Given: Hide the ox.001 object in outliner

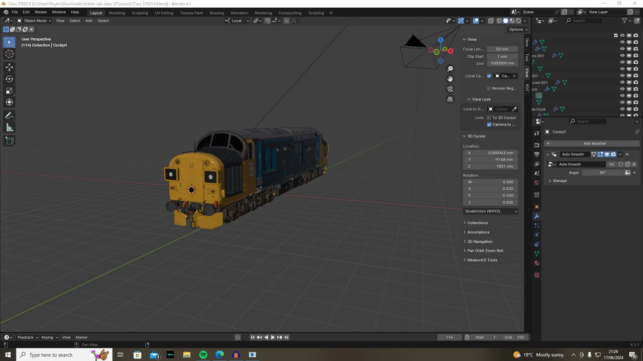Looking at the screenshot, I should click(622, 56).
